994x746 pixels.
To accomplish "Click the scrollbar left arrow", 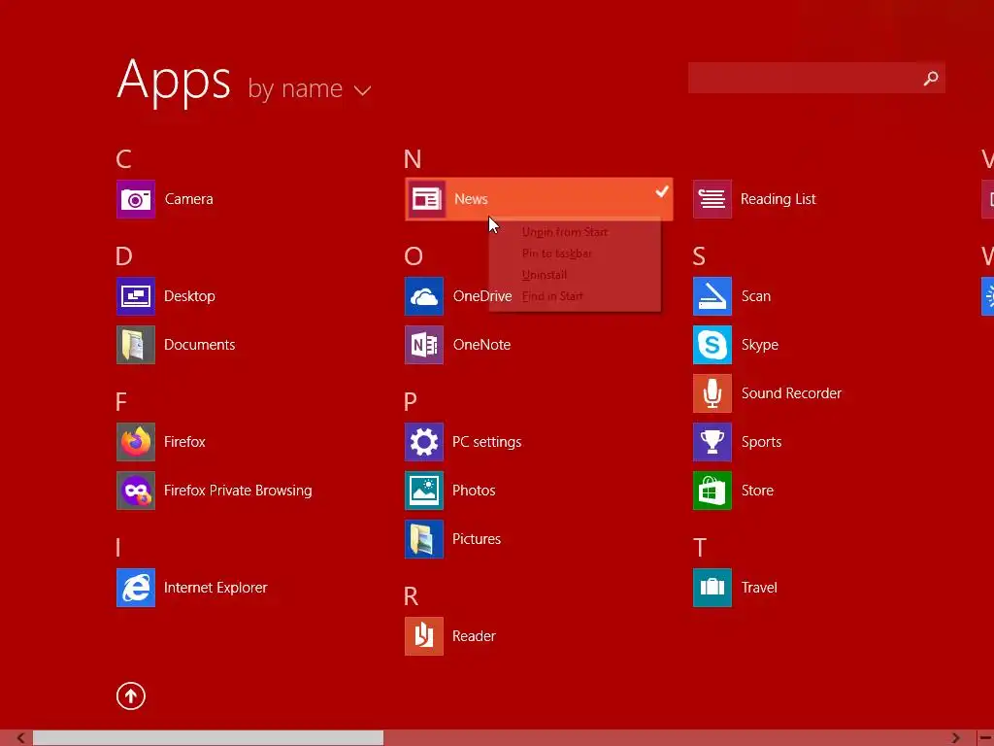I will (x=20, y=738).
